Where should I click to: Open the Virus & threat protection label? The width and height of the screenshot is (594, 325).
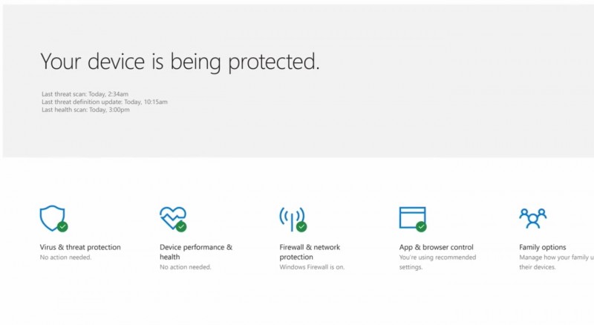pyautogui.click(x=81, y=247)
